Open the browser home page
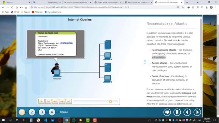Screen dimensions: 219x123 (17, 8)
